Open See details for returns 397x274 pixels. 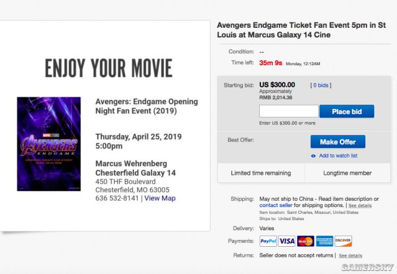pos(350,256)
